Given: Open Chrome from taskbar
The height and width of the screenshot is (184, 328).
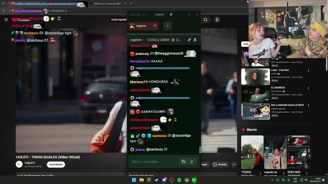Looking at the screenshot, I should pos(187,180).
